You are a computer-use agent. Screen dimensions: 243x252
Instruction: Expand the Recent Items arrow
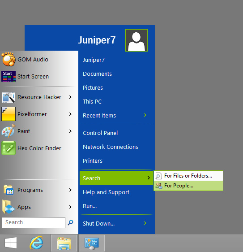(145, 115)
